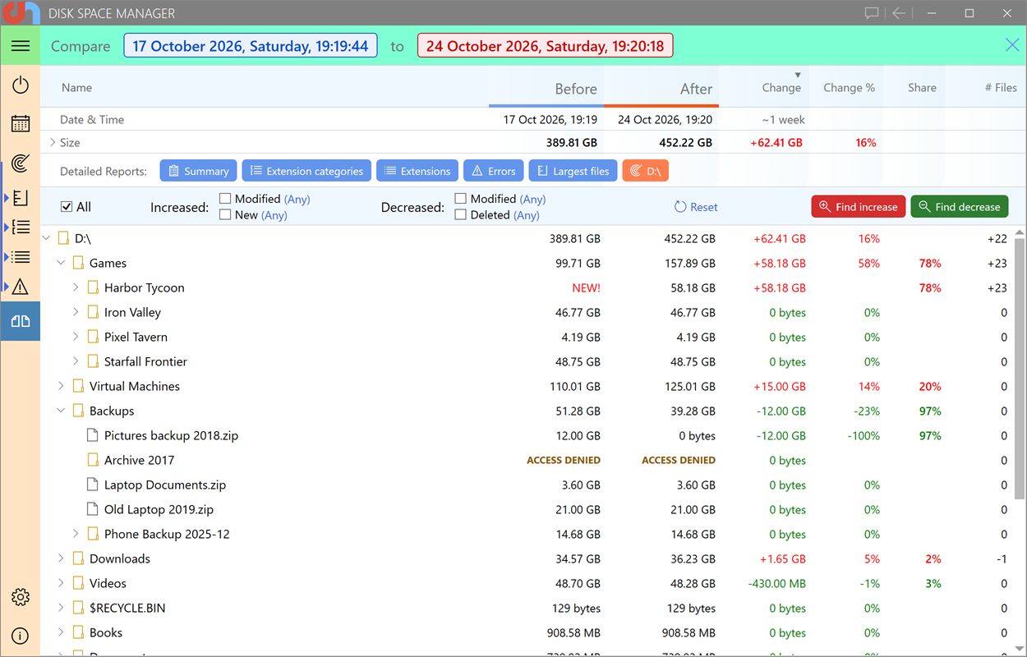Check Decreased Modified checkbox

click(461, 199)
